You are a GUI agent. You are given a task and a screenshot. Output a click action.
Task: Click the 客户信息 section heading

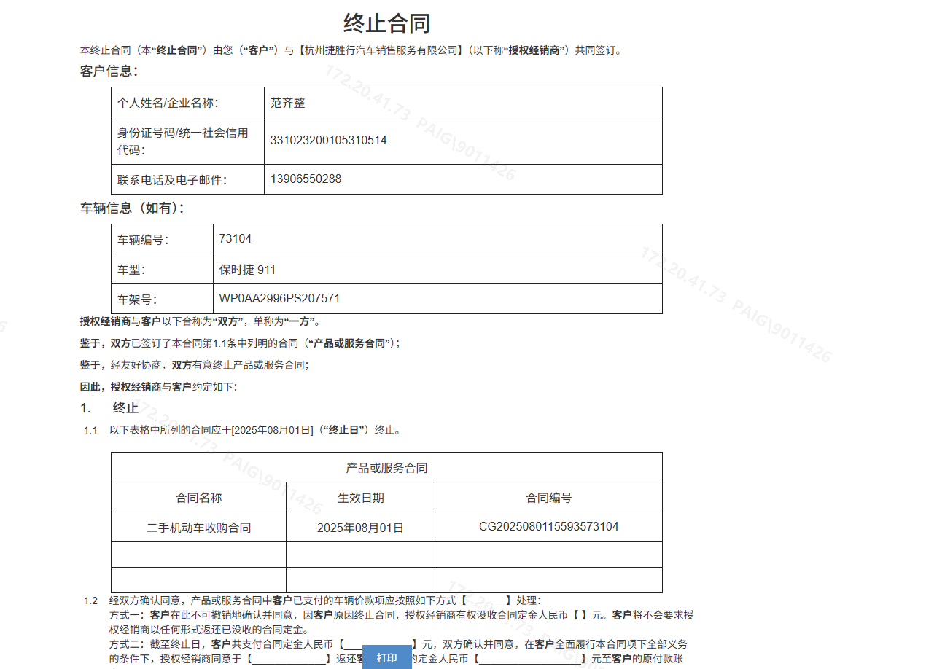point(109,71)
